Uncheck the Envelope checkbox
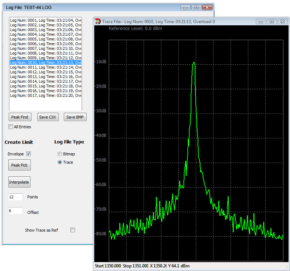 (x=29, y=154)
